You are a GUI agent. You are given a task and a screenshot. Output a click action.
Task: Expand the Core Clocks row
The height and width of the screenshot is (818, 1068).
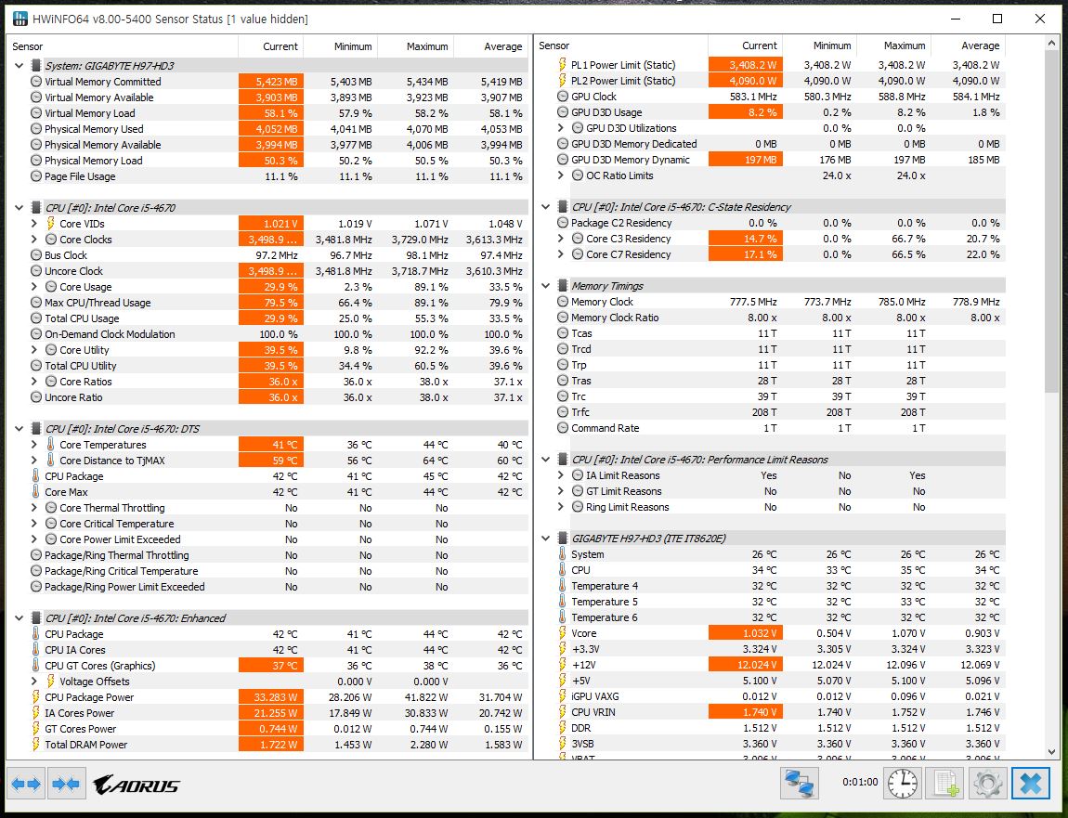[34, 239]
